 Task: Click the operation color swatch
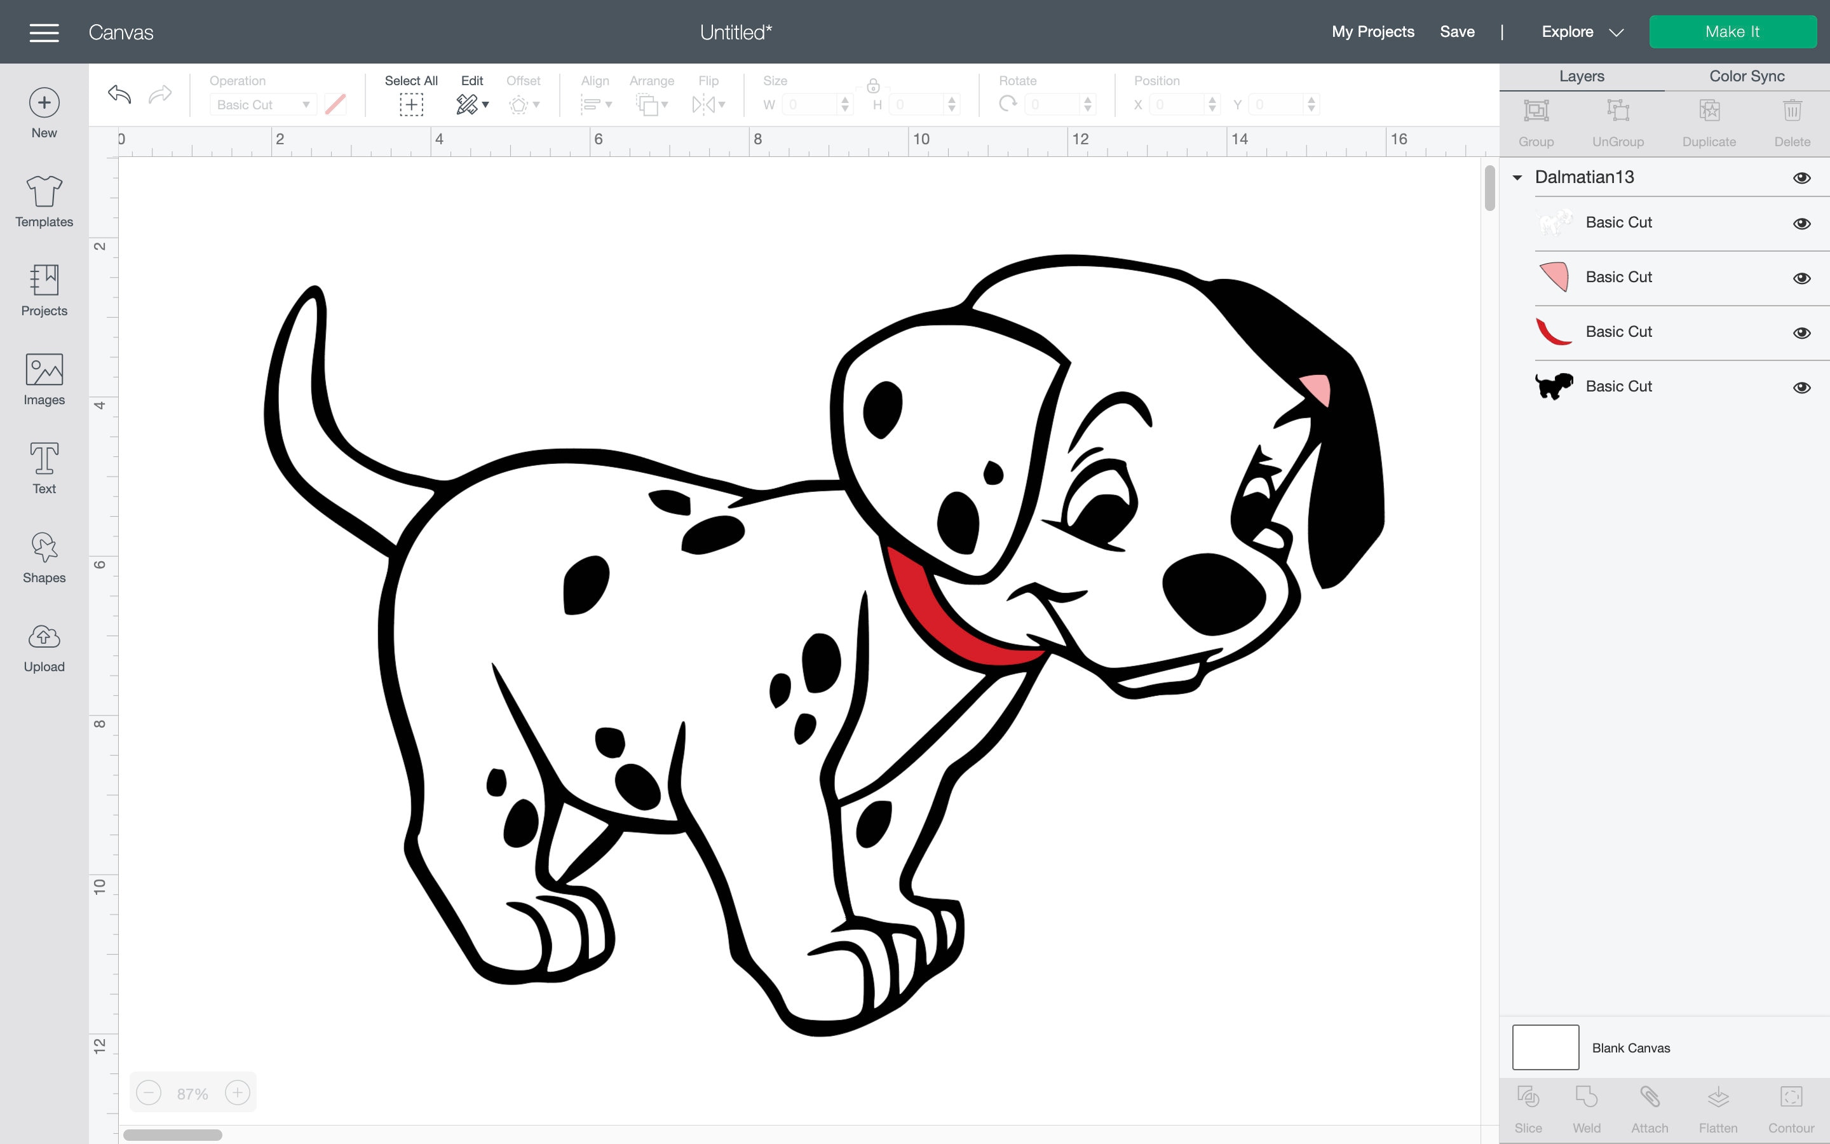[x=335, y=104]
